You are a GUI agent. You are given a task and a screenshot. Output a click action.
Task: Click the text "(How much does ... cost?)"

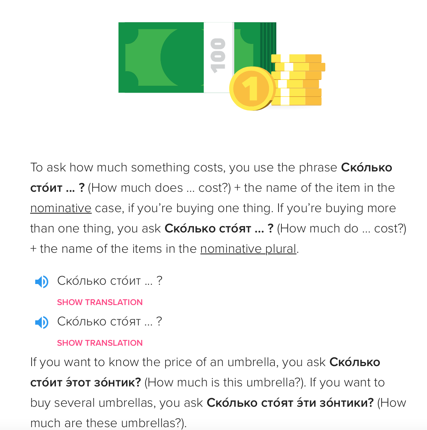coord(159,188)
